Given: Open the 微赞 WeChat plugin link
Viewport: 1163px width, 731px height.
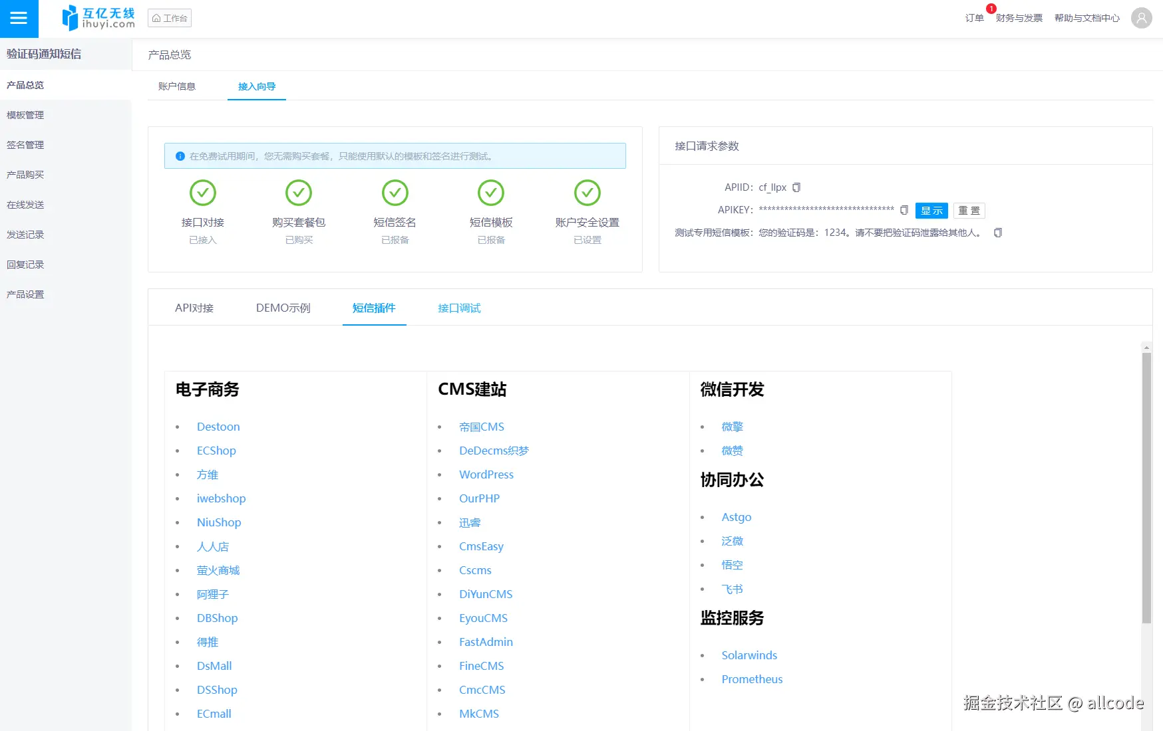Looking at the screenshot, I should click(733, 451).
